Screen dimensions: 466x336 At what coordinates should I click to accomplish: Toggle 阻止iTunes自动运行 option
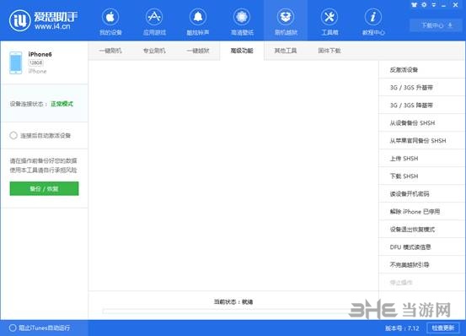pos(13,328)
